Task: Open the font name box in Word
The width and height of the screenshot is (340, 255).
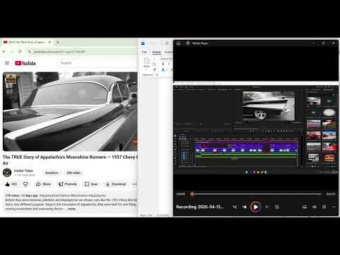Action: 166,58
